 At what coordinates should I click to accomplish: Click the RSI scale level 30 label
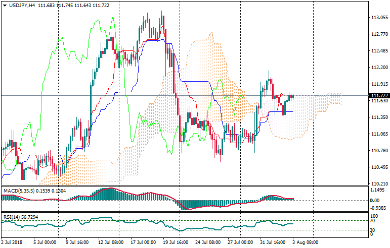[373, 231]
